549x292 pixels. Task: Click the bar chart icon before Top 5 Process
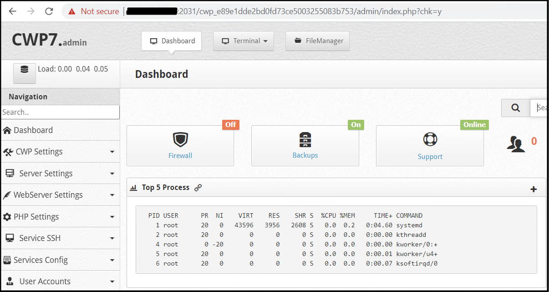pos(134,188)
